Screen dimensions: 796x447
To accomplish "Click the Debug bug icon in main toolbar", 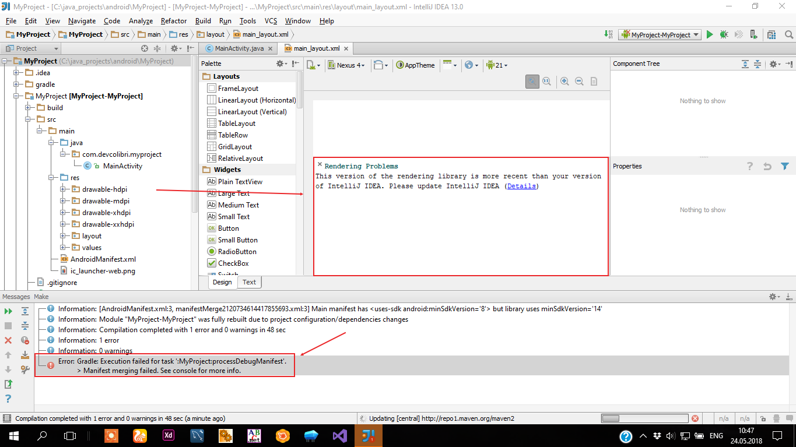I will click(724, 34).
